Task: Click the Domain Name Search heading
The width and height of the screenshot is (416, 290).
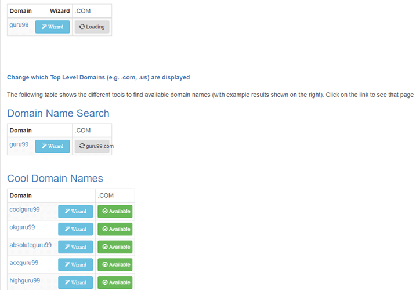Action: [x=58, y=113]
